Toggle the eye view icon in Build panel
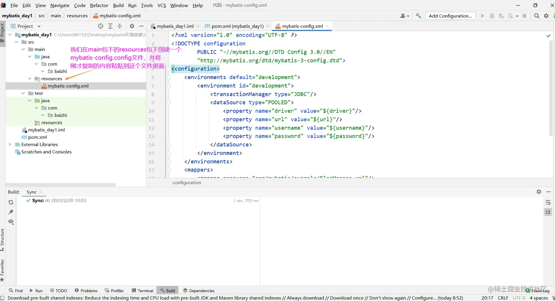Image resolution: width=555 pixels, height=301 pixels. click(11, 222)
